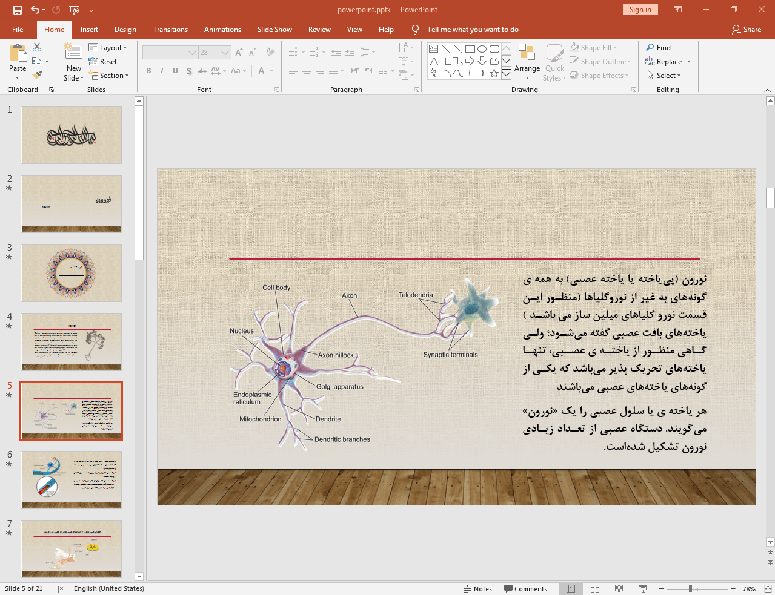Open the Arrange objects tool

(x=527, y=61)
